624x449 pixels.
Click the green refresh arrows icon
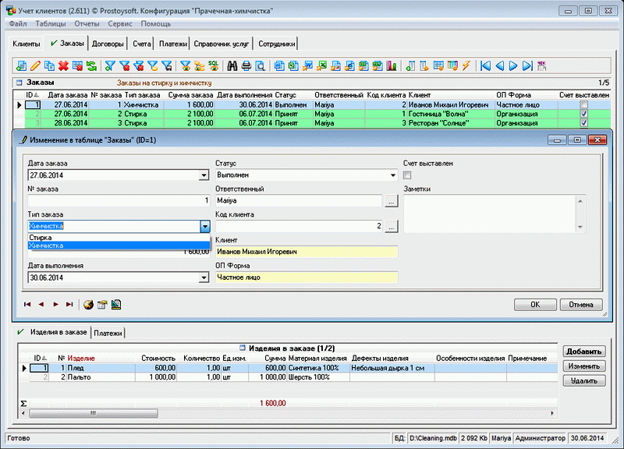[92, 65]
